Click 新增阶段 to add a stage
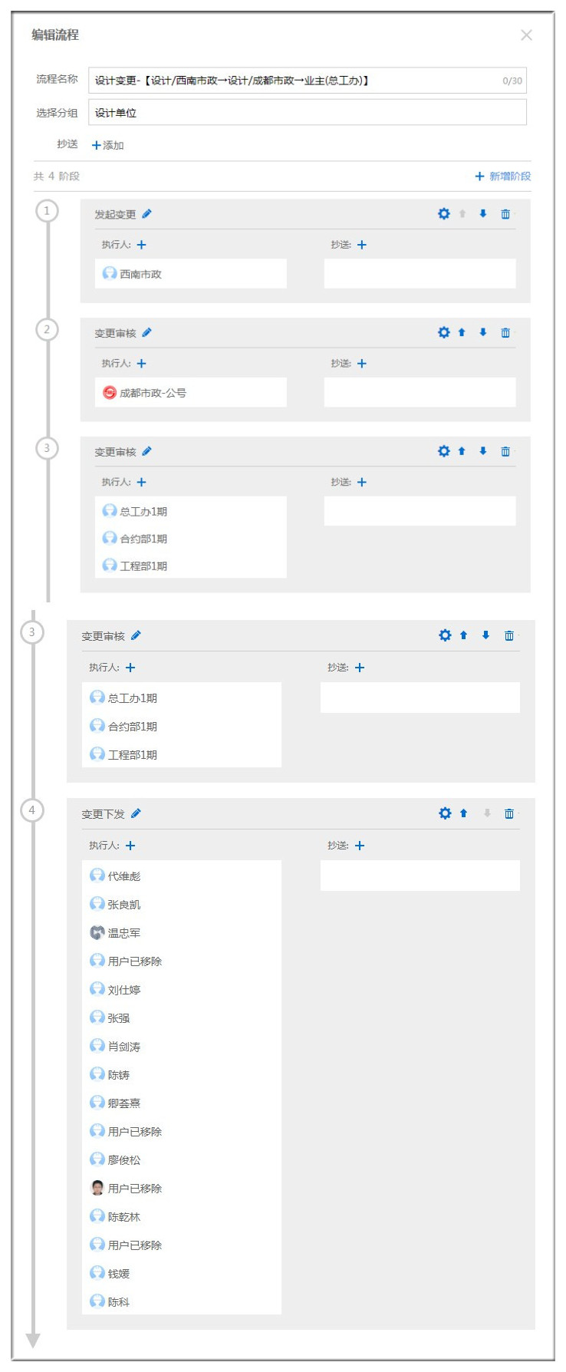Image resolution: width=566 pixels, height=1372 pixels. (x=503, y=176)
